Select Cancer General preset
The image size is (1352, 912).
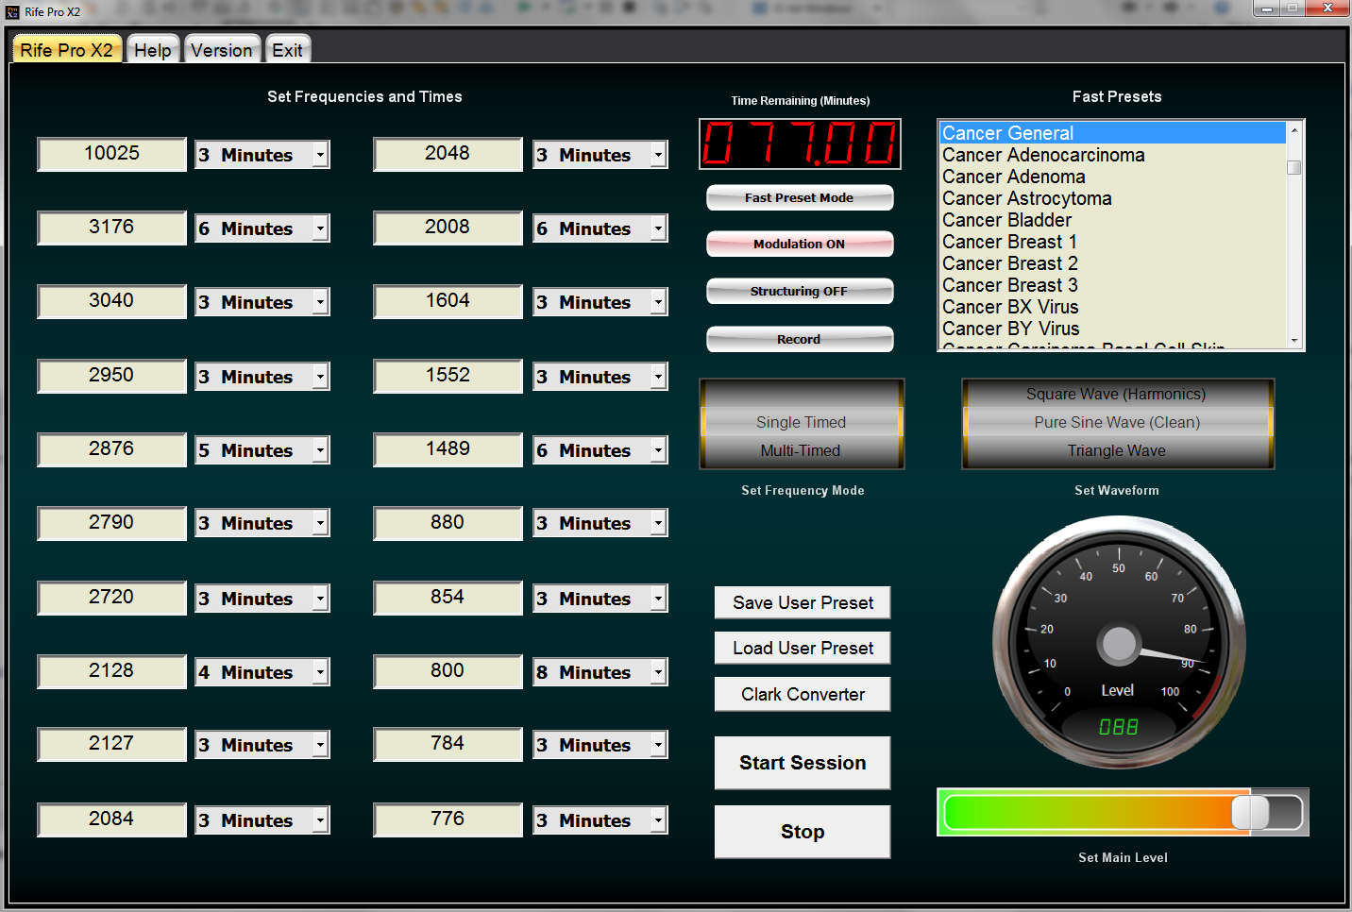point(1112,133)
